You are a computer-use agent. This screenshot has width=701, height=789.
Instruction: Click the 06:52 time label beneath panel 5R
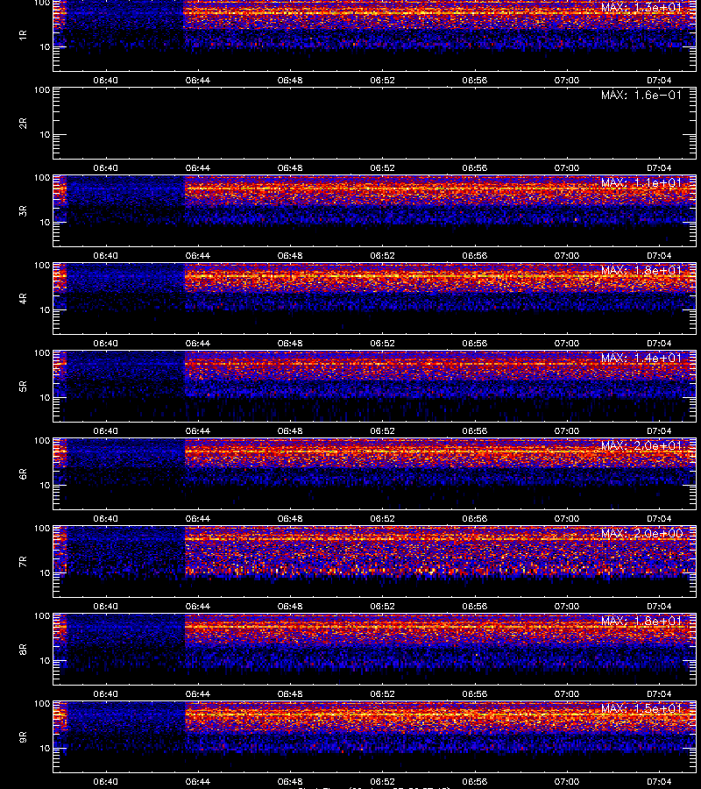tap(382, 431)
